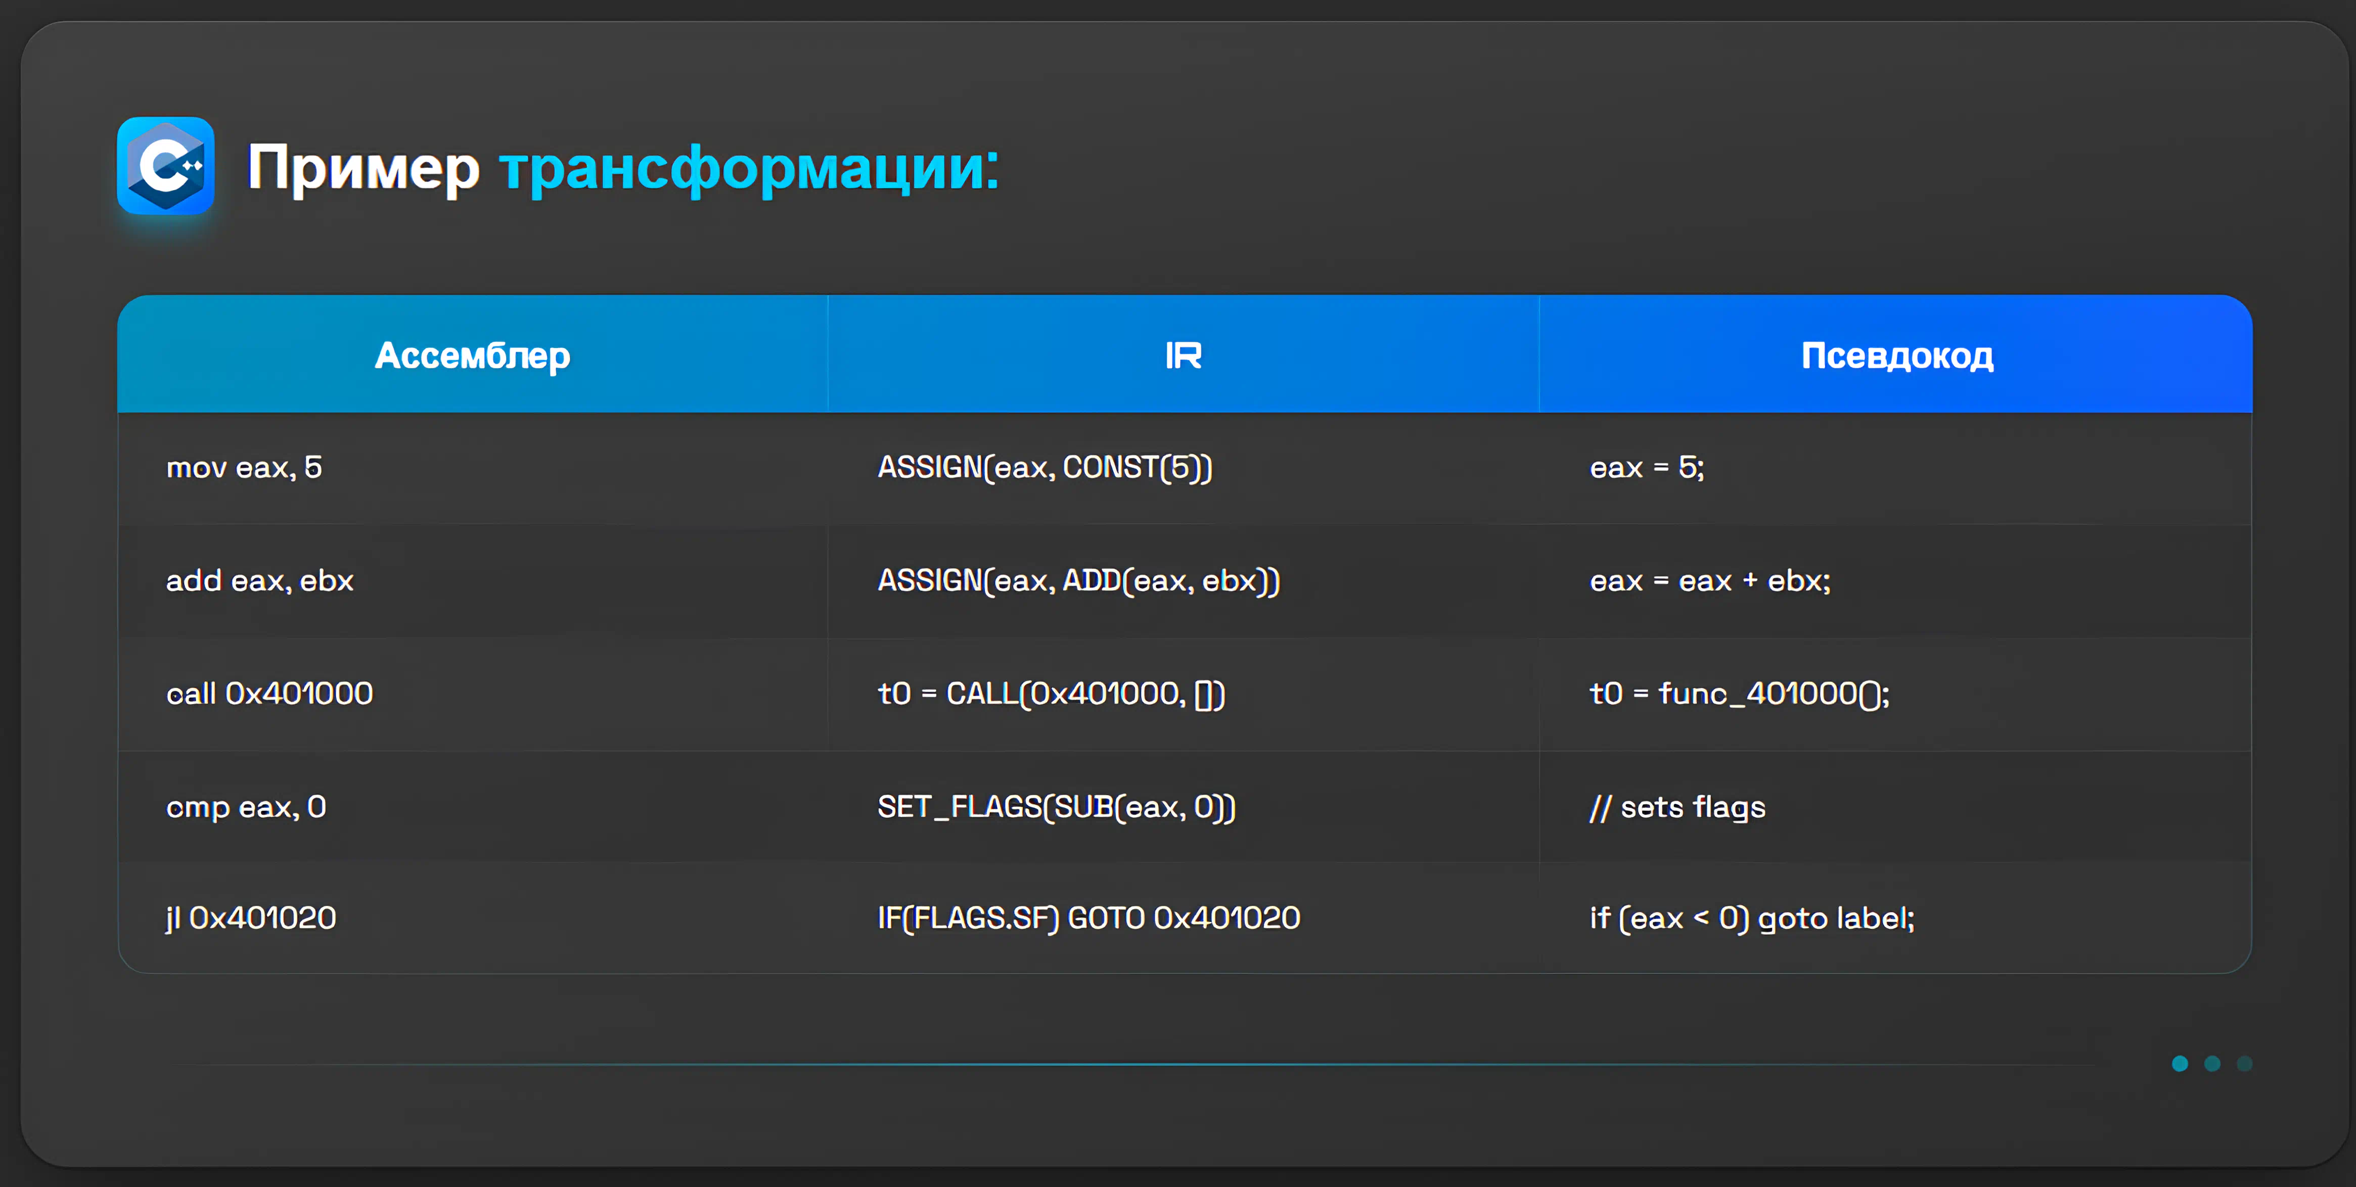Click the SET_FLAGS(SUB(eax, 0)) IR cell
Viewport: 2356px width, 1187px height.
pyautogui.click(x=1056, y=806)
